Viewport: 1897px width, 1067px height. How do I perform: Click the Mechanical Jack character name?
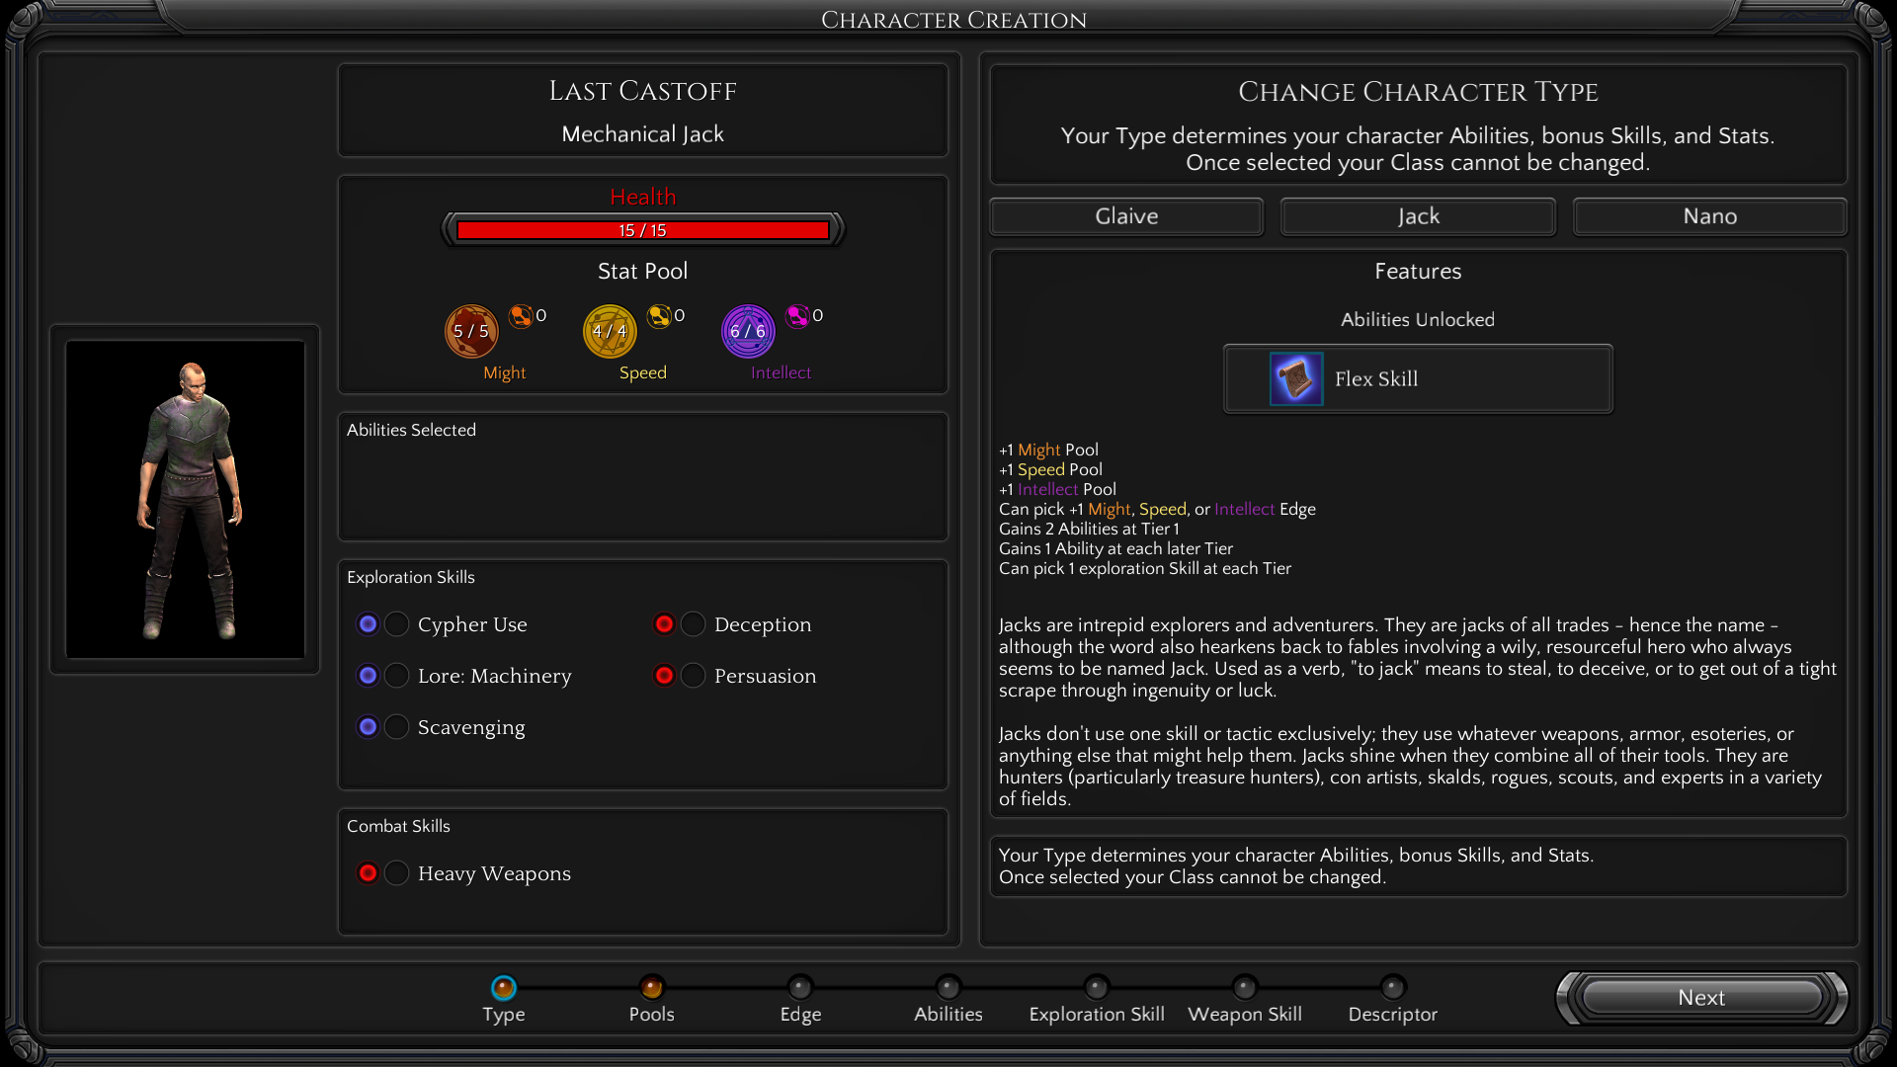642,134
